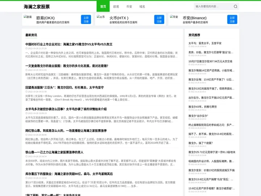
Task: Open sidebar link 雅戈尔"出尔反尔"
Action: (198, 116)
